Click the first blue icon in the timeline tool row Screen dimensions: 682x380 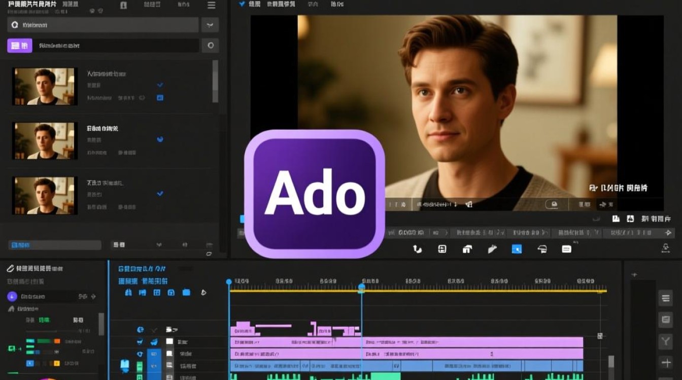[128, 292]
